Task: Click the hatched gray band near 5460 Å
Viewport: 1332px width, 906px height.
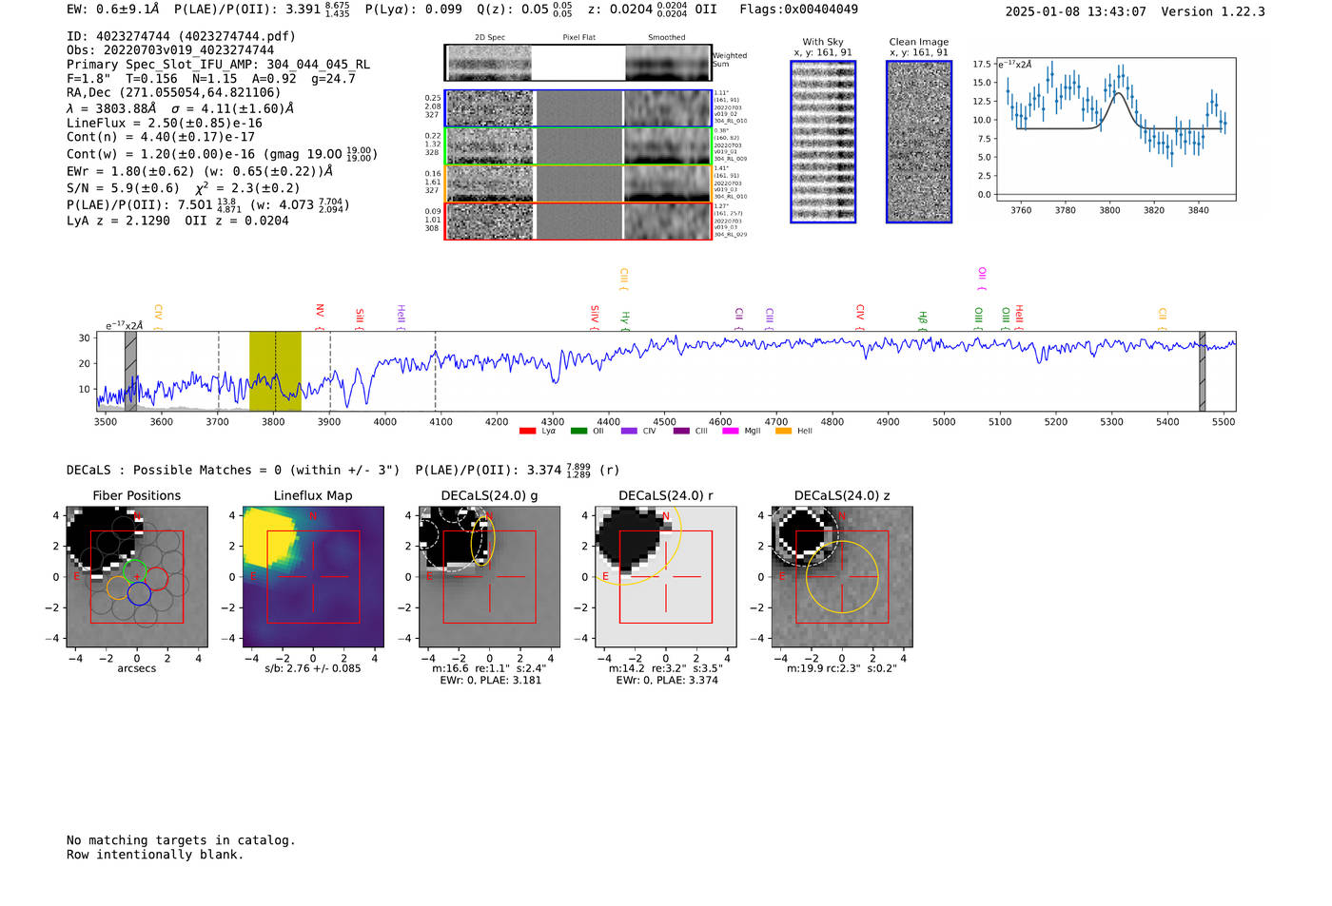Action: (x=1203, y=371)
